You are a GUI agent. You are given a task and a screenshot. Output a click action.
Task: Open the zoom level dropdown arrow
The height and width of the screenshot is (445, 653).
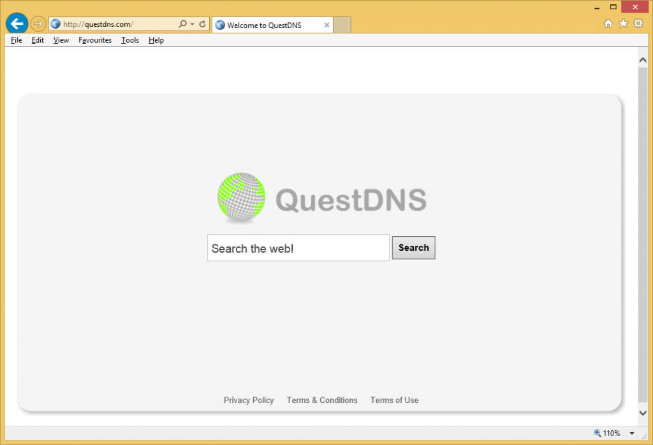631,434
